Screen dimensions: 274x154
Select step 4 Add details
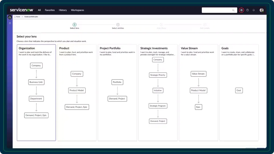(x=205, y=26)
